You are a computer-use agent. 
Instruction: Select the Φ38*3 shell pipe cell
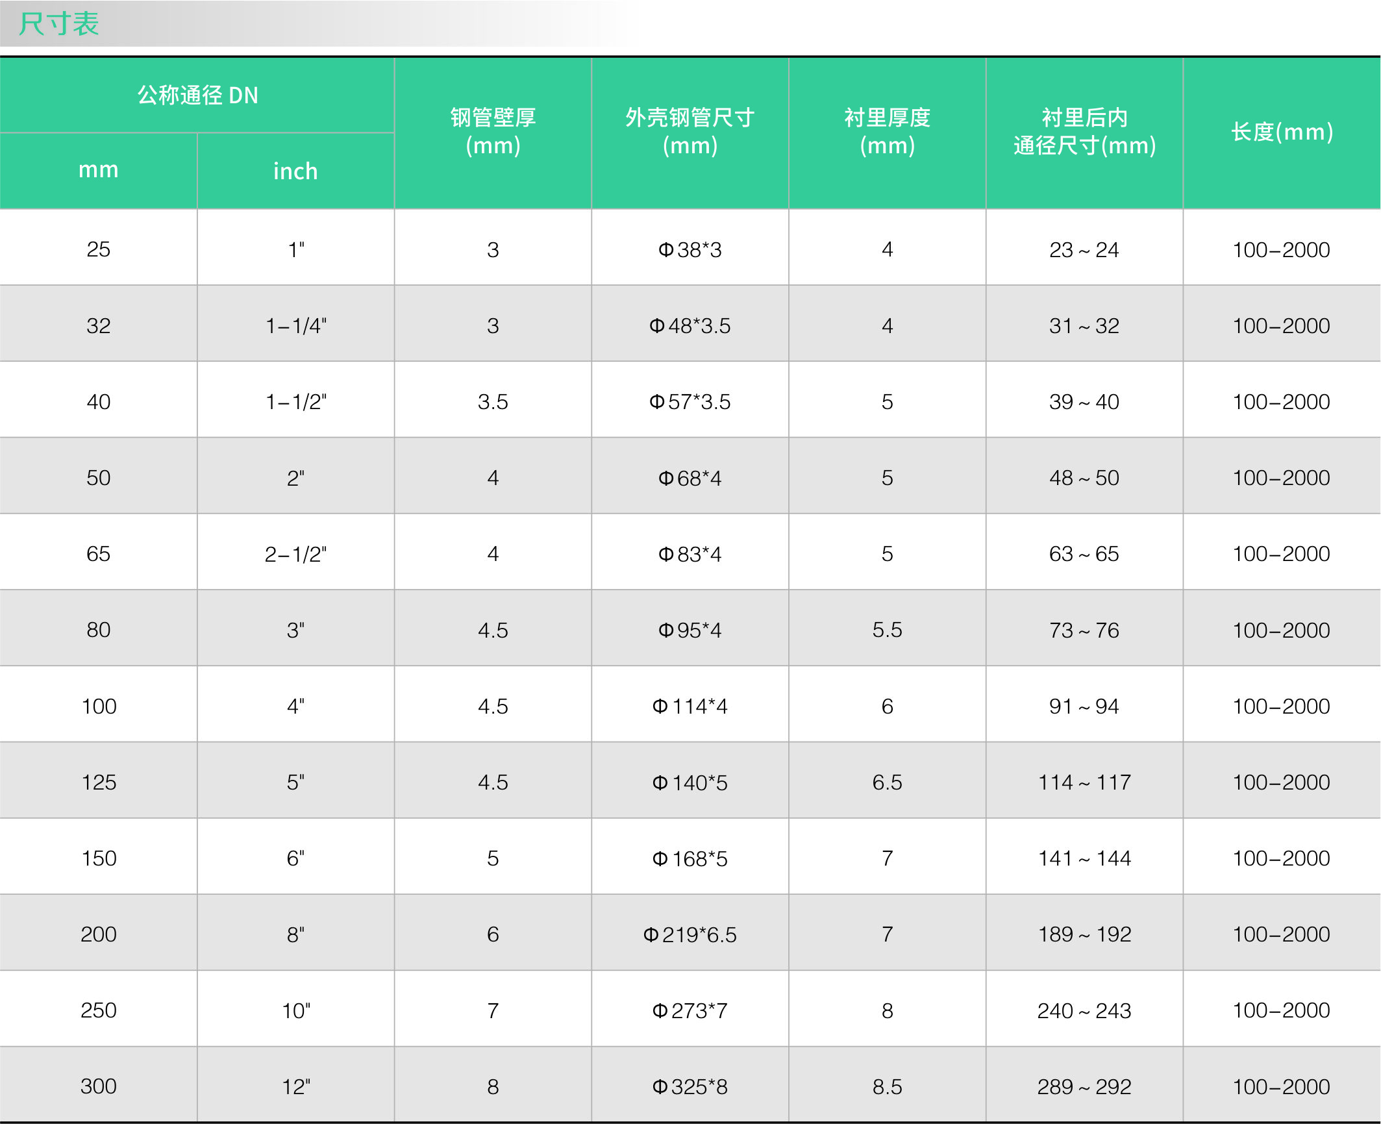coord(690,250)
